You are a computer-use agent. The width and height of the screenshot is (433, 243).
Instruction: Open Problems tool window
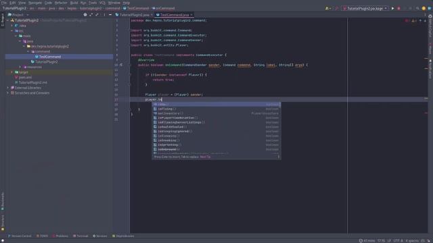(x=60, y=236)
